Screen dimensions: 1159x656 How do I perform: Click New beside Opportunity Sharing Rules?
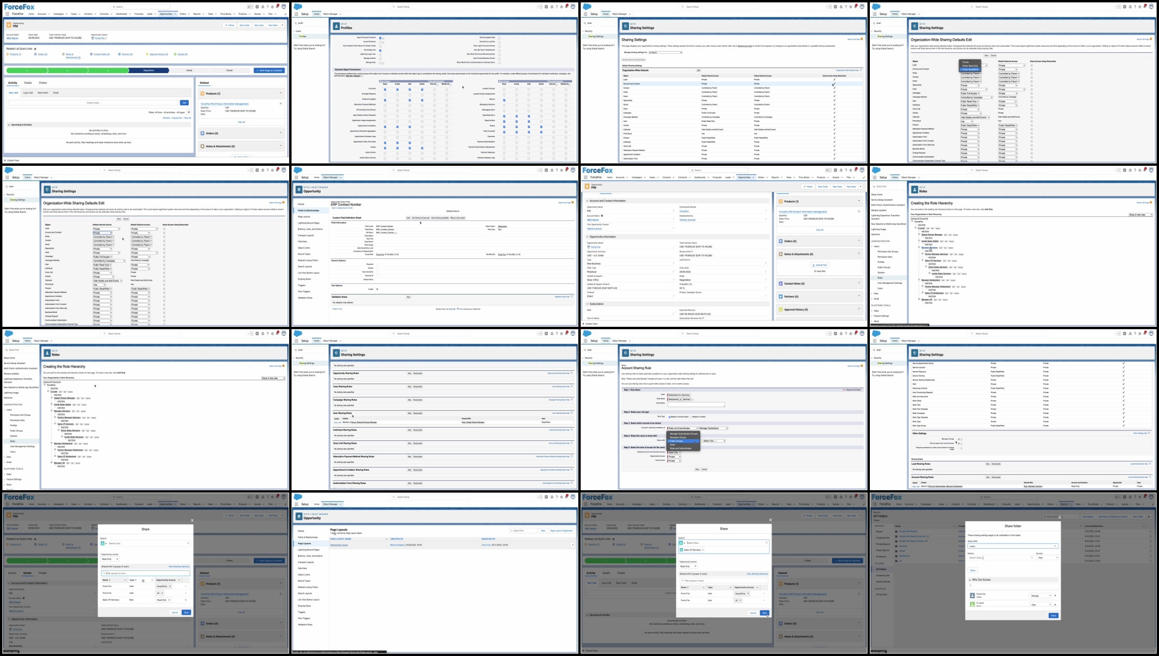pos(410,373)
